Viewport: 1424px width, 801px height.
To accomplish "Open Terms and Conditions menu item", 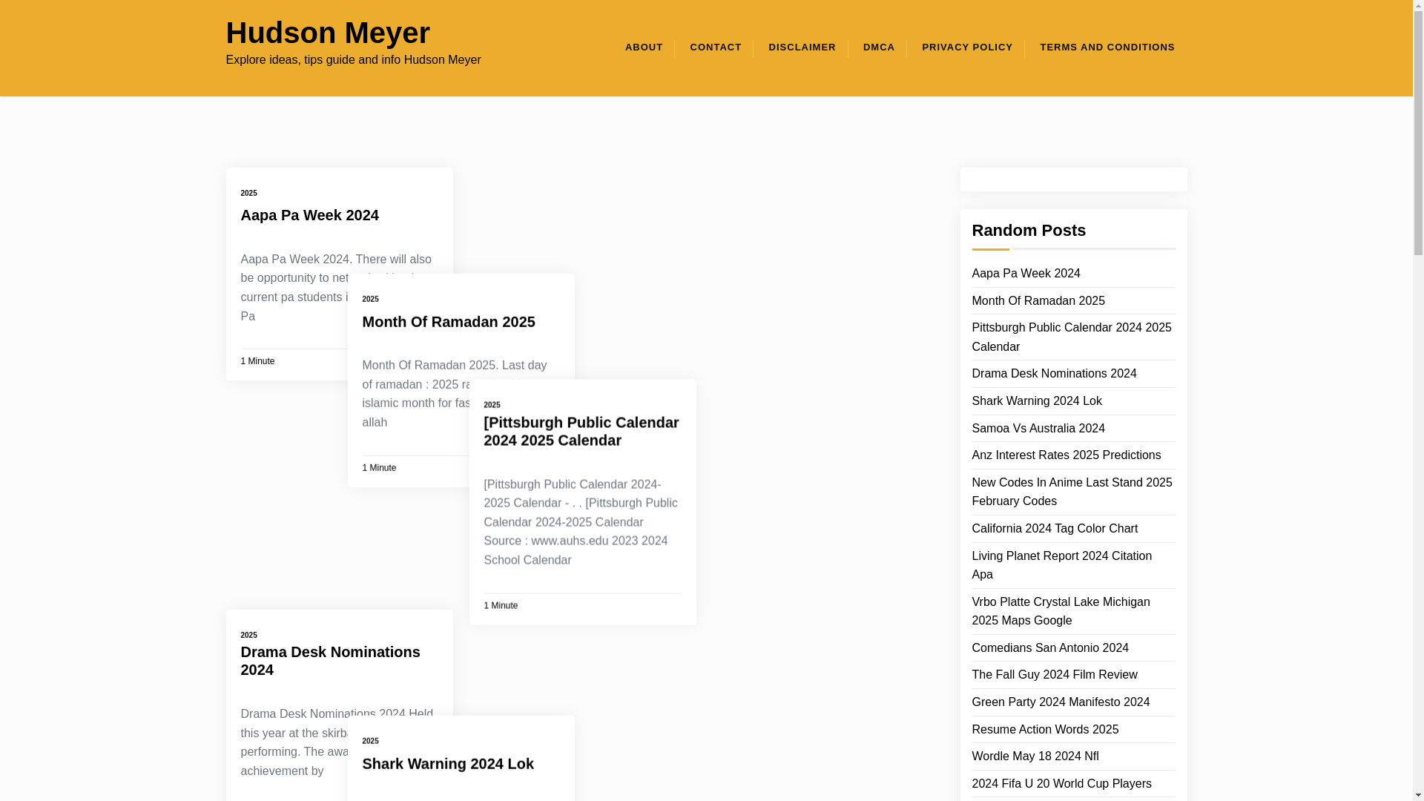I will (x=1107, y=47).
